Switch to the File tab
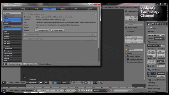 (76, 9)
